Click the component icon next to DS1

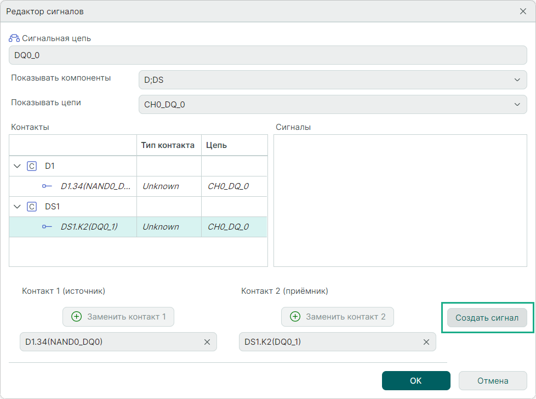[32, 207]
